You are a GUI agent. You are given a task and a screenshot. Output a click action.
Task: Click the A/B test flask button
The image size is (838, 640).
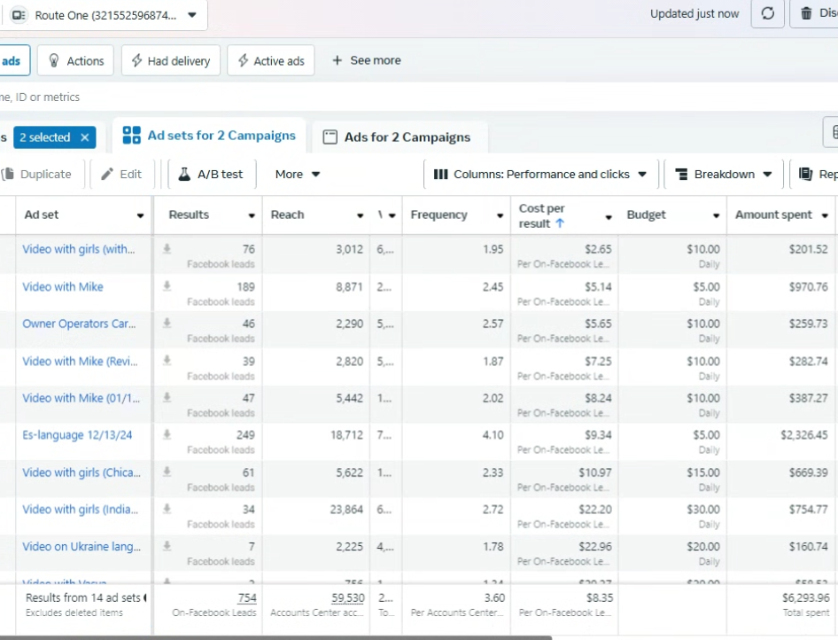[x=211, y=175]
